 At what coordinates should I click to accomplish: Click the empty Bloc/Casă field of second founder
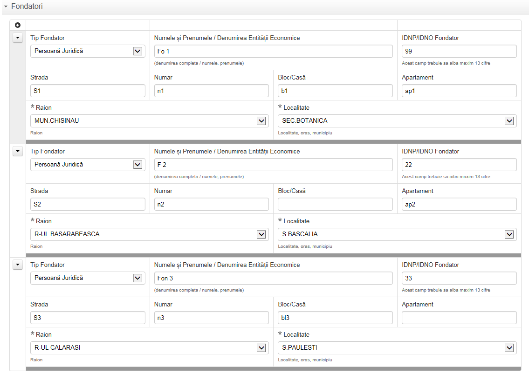[x=335, y=204]
